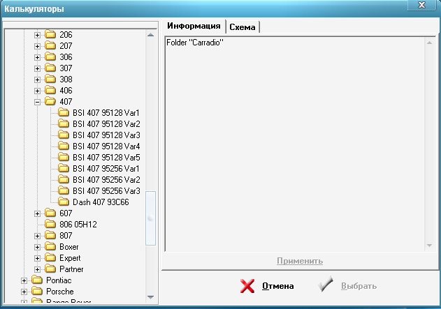Expand the Expert tree node

click(x=37, y=259)
